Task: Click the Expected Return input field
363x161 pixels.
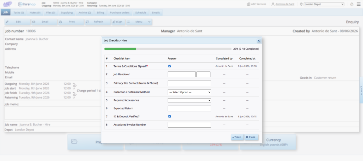Action: [x=189, y=109]
